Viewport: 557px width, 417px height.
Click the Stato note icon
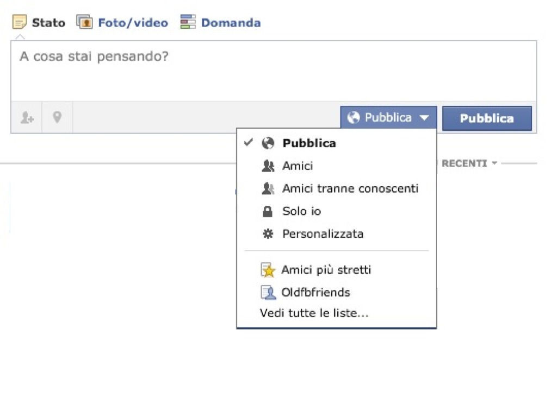[20, 22]
